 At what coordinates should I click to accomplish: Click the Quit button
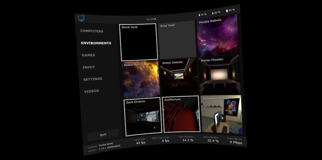[103, 135]
